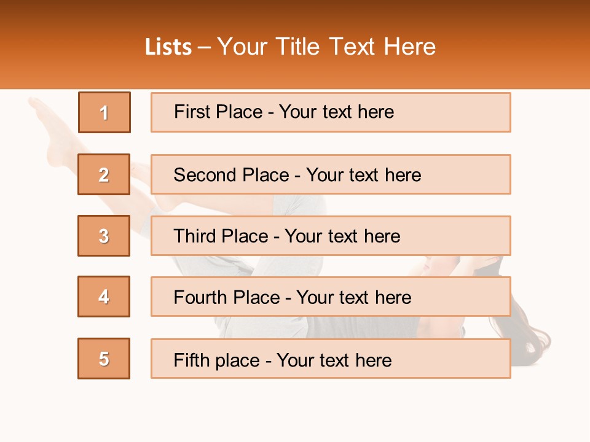Click the word "Third" in the list

click(x=195, y=236)
